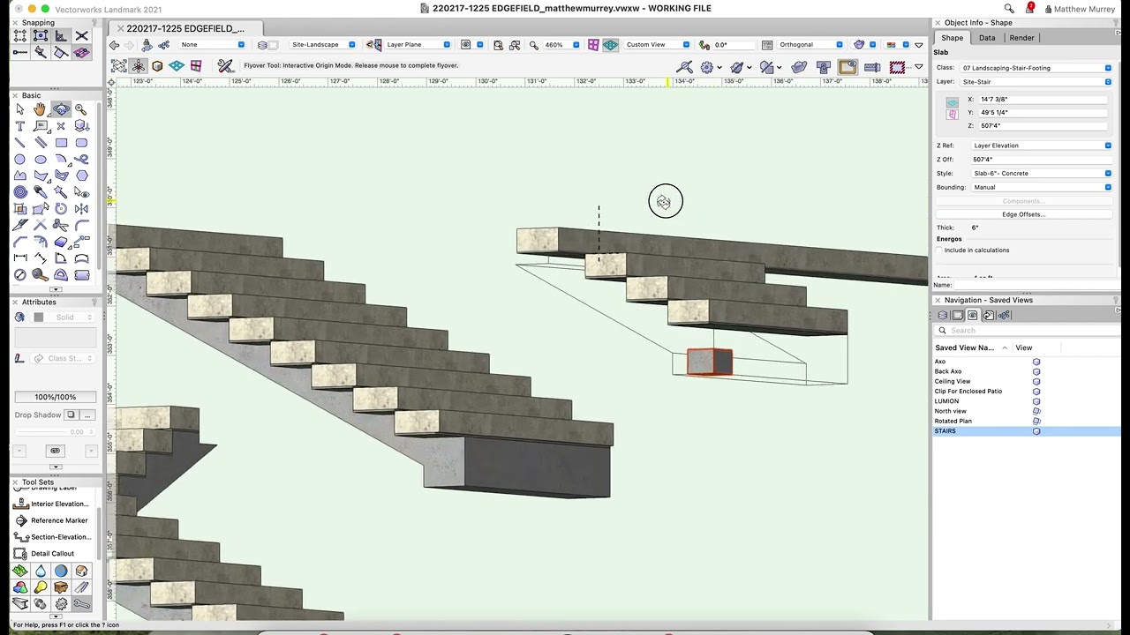1130x635 pixels.
Task: Toggle Snap to Grid in Snapping palette
Action: 19,36
